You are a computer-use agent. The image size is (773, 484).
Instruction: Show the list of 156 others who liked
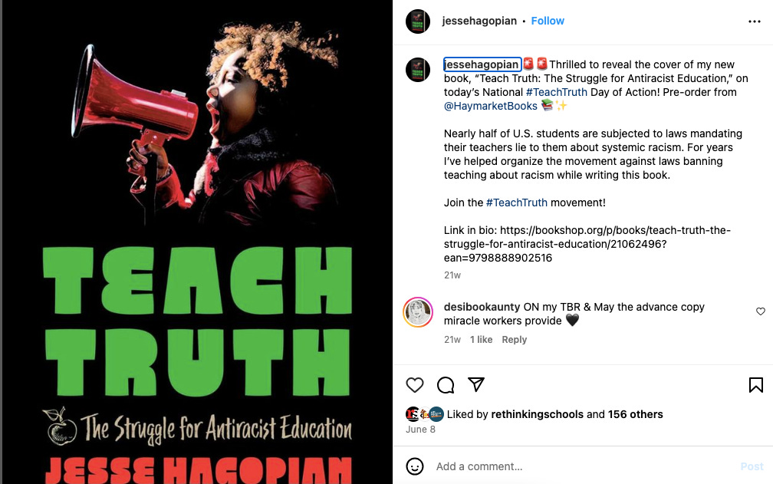coord(635,414)
